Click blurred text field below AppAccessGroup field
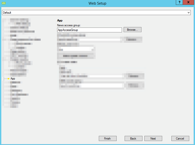This screenshot has width=195, height=145. pyautogui.click(x=99, y=40)
